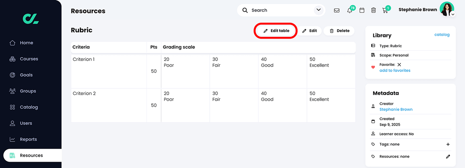Click the Sep 9, 2025 created date
465x168 pixels.
click(390, 124)
